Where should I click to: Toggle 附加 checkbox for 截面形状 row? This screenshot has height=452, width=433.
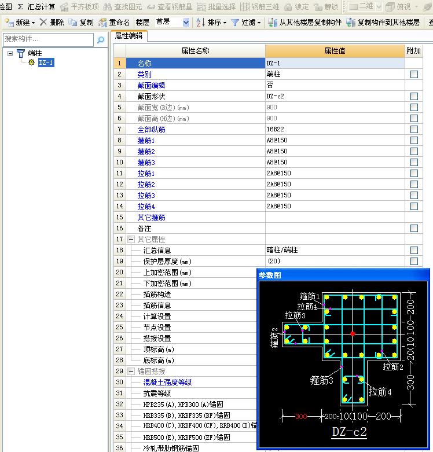[x=414, y=96]
